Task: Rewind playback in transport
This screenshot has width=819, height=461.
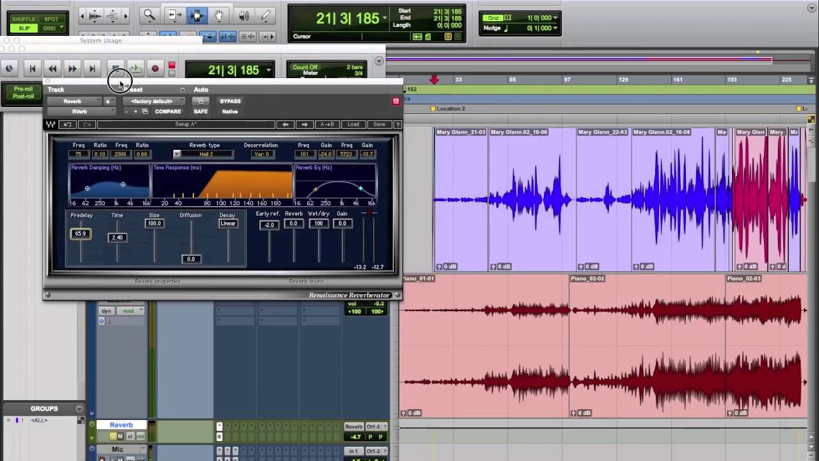Action: [x=52, y=69]
